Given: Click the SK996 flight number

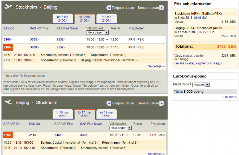Looking at the screenshot, I should point(28,143).
